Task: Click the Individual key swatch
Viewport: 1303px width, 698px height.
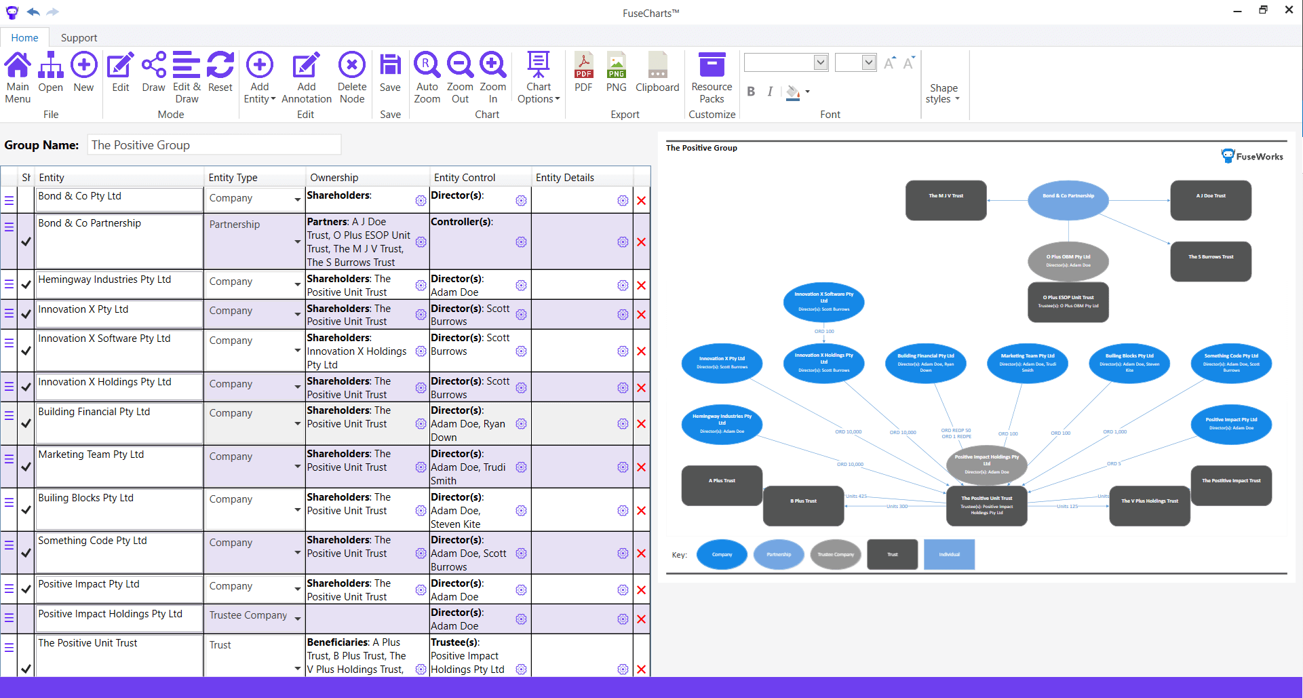Action: coord(949,555)
